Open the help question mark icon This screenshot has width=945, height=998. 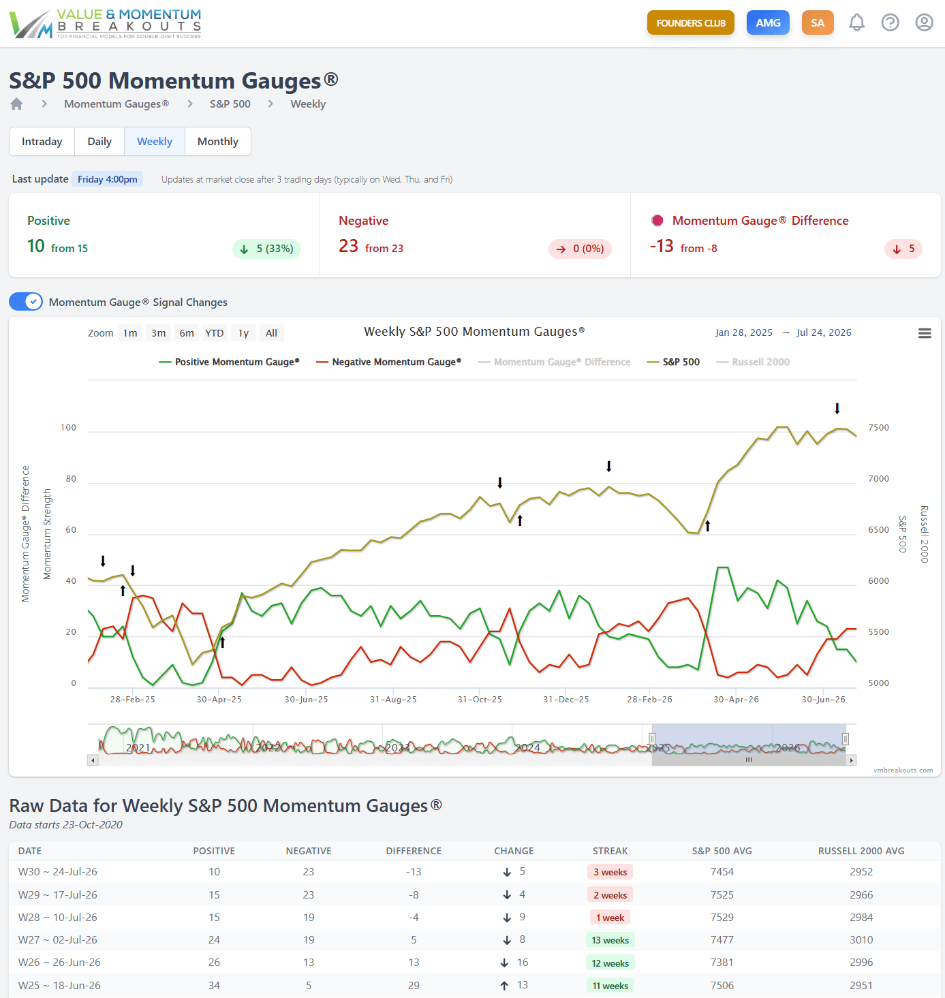[x=890, y=23]
